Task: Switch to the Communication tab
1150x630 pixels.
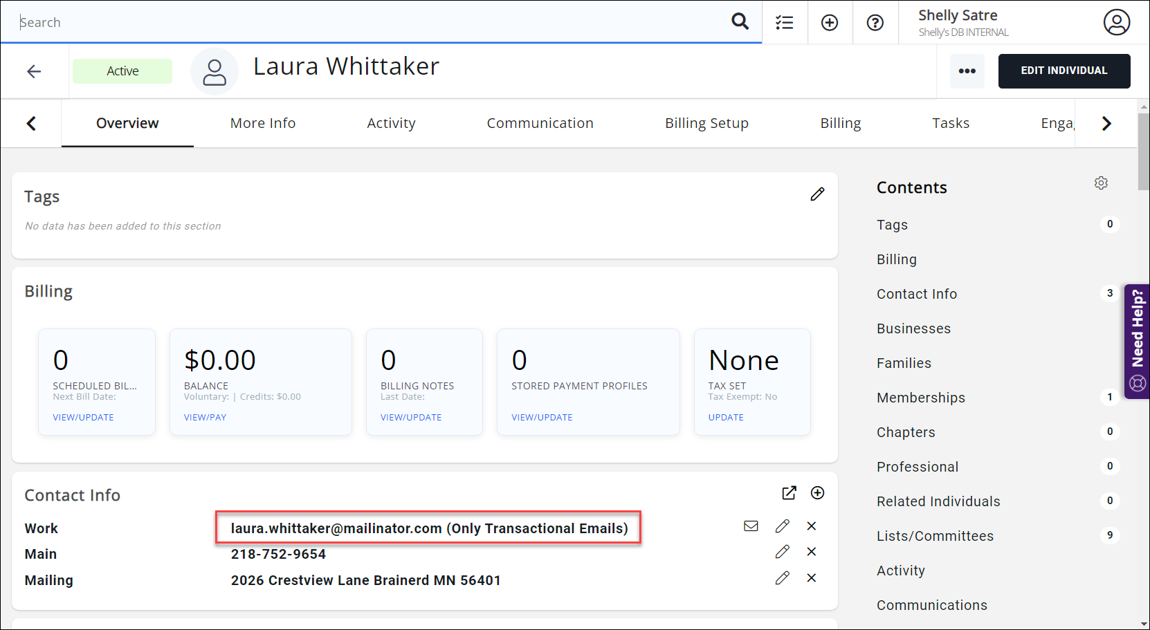Action: pos(540,123)
